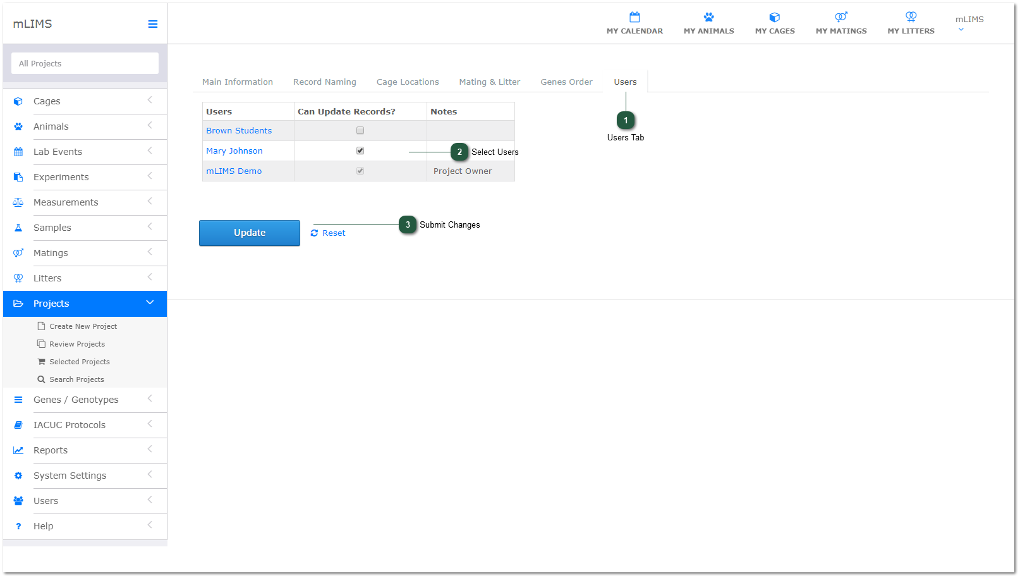Click the Reset link
Viewport: 1020px width, 578px height.
(x=334, y=233)
